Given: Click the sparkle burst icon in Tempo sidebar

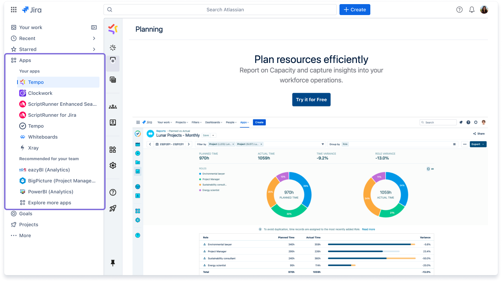Looking at the screenshot, I should 113,48.
